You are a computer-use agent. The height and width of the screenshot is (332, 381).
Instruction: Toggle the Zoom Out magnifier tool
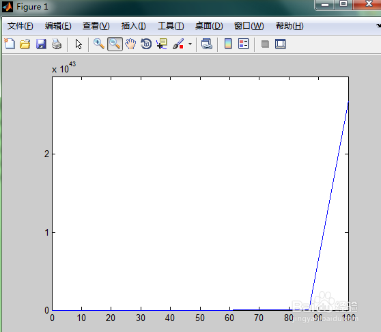[115, 44]
